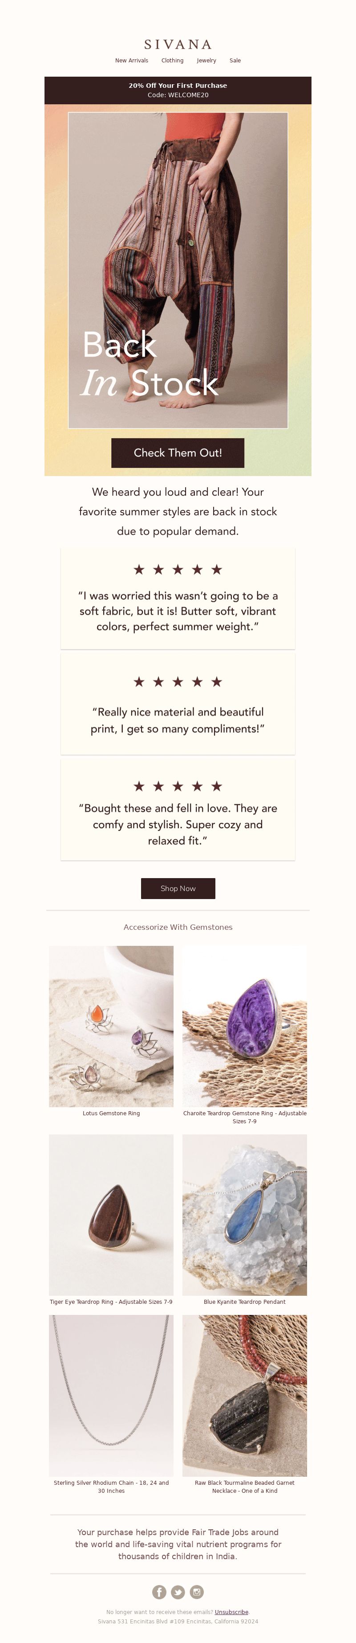The image size is (356, 1643).
Task: Open the Blue Kyanite Teardrop Pendant image
Action: coord(245,1215)
